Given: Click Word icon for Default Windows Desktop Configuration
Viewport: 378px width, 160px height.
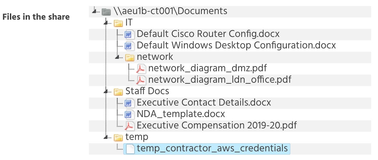Looking at the screenshot, I should pyautogui.click(x=129, y=46).
